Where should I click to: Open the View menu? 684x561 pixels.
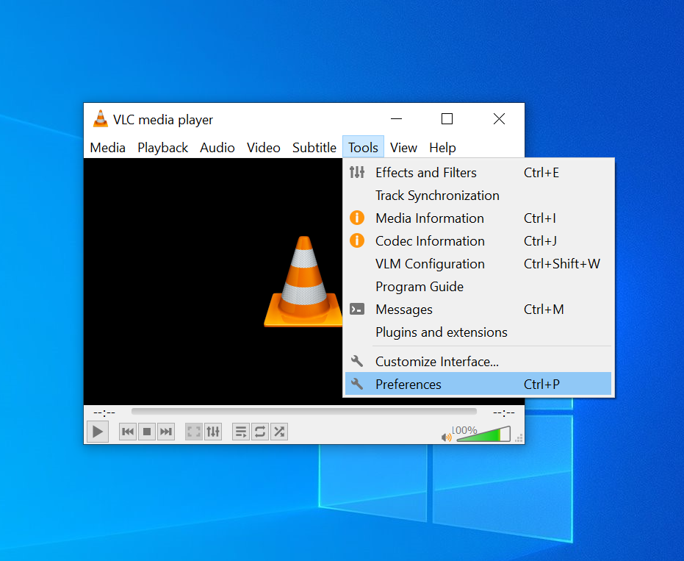(403, 147)
